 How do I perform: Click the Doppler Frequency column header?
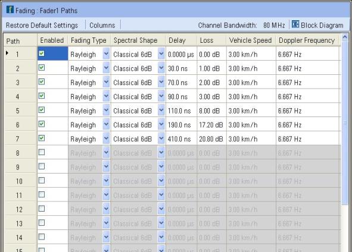pos(307,40)
